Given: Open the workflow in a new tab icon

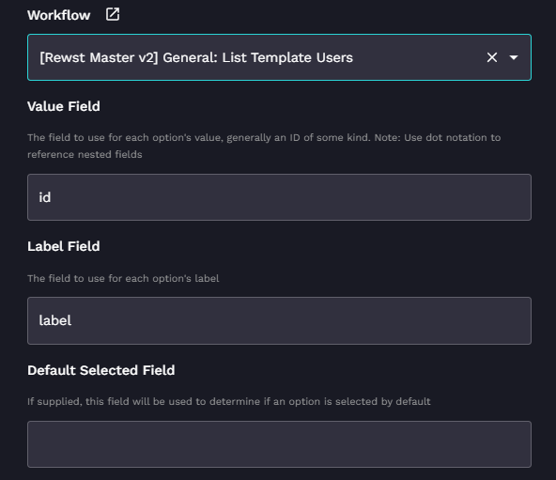Looking at the screenshot, I should (x=113, y=14).
